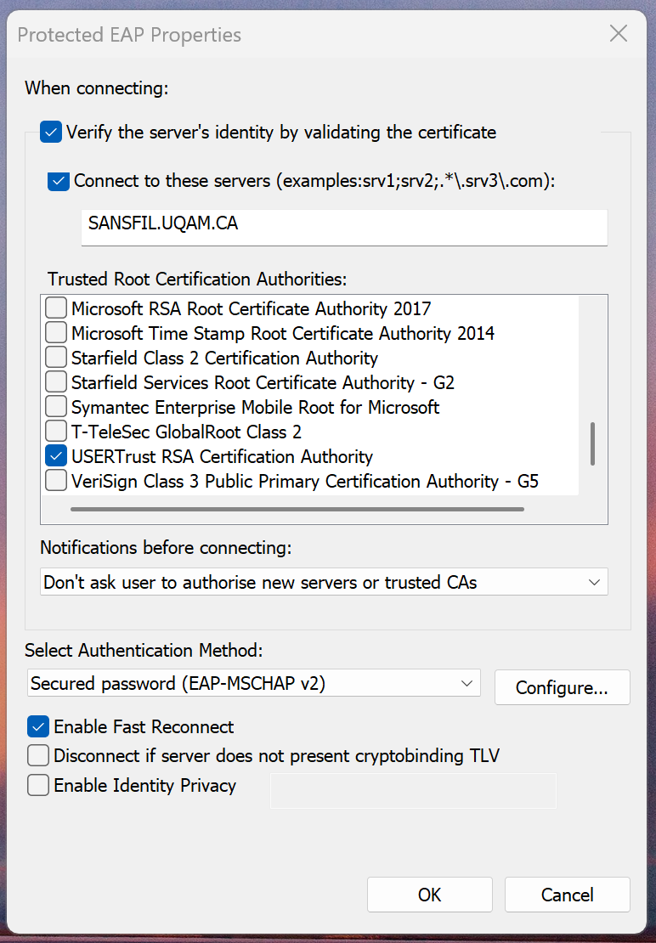Check Microsoft RSA Root Certificate Authority 2017
The width and height of the screenshot is (656, 943).
tap(56, 308)
